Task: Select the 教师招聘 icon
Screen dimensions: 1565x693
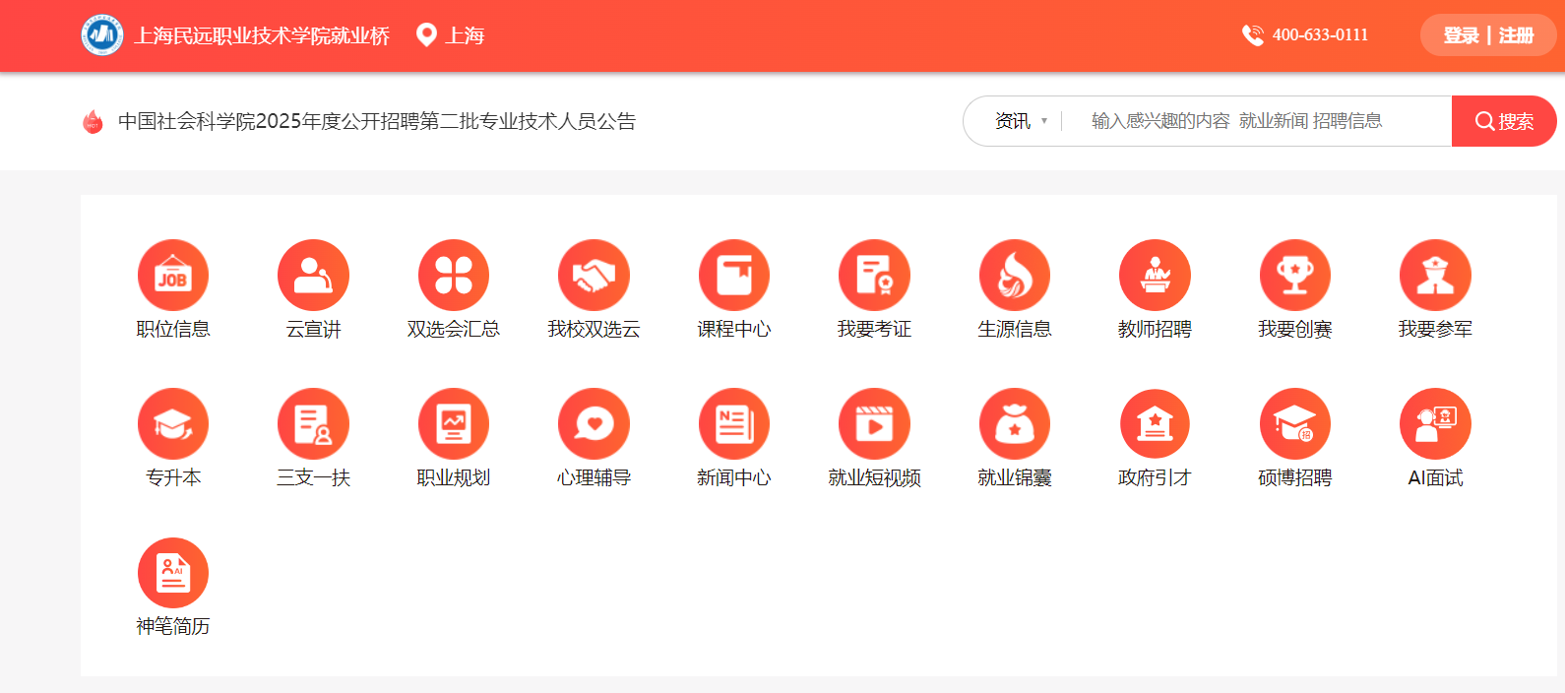Action: (1155, 276)
